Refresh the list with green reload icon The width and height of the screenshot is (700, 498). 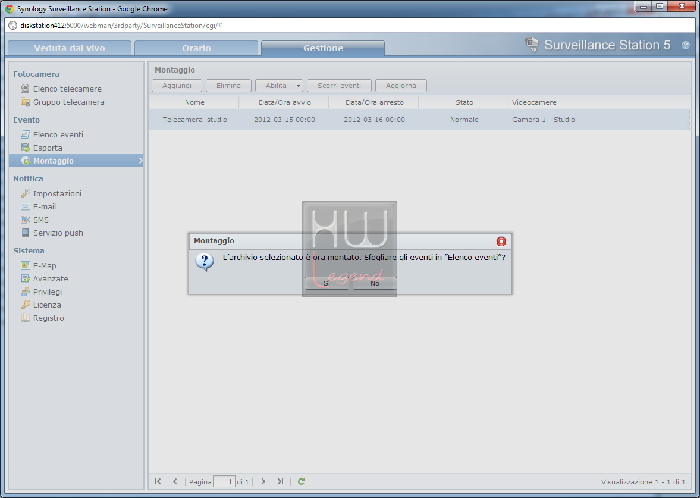point(302,481)
